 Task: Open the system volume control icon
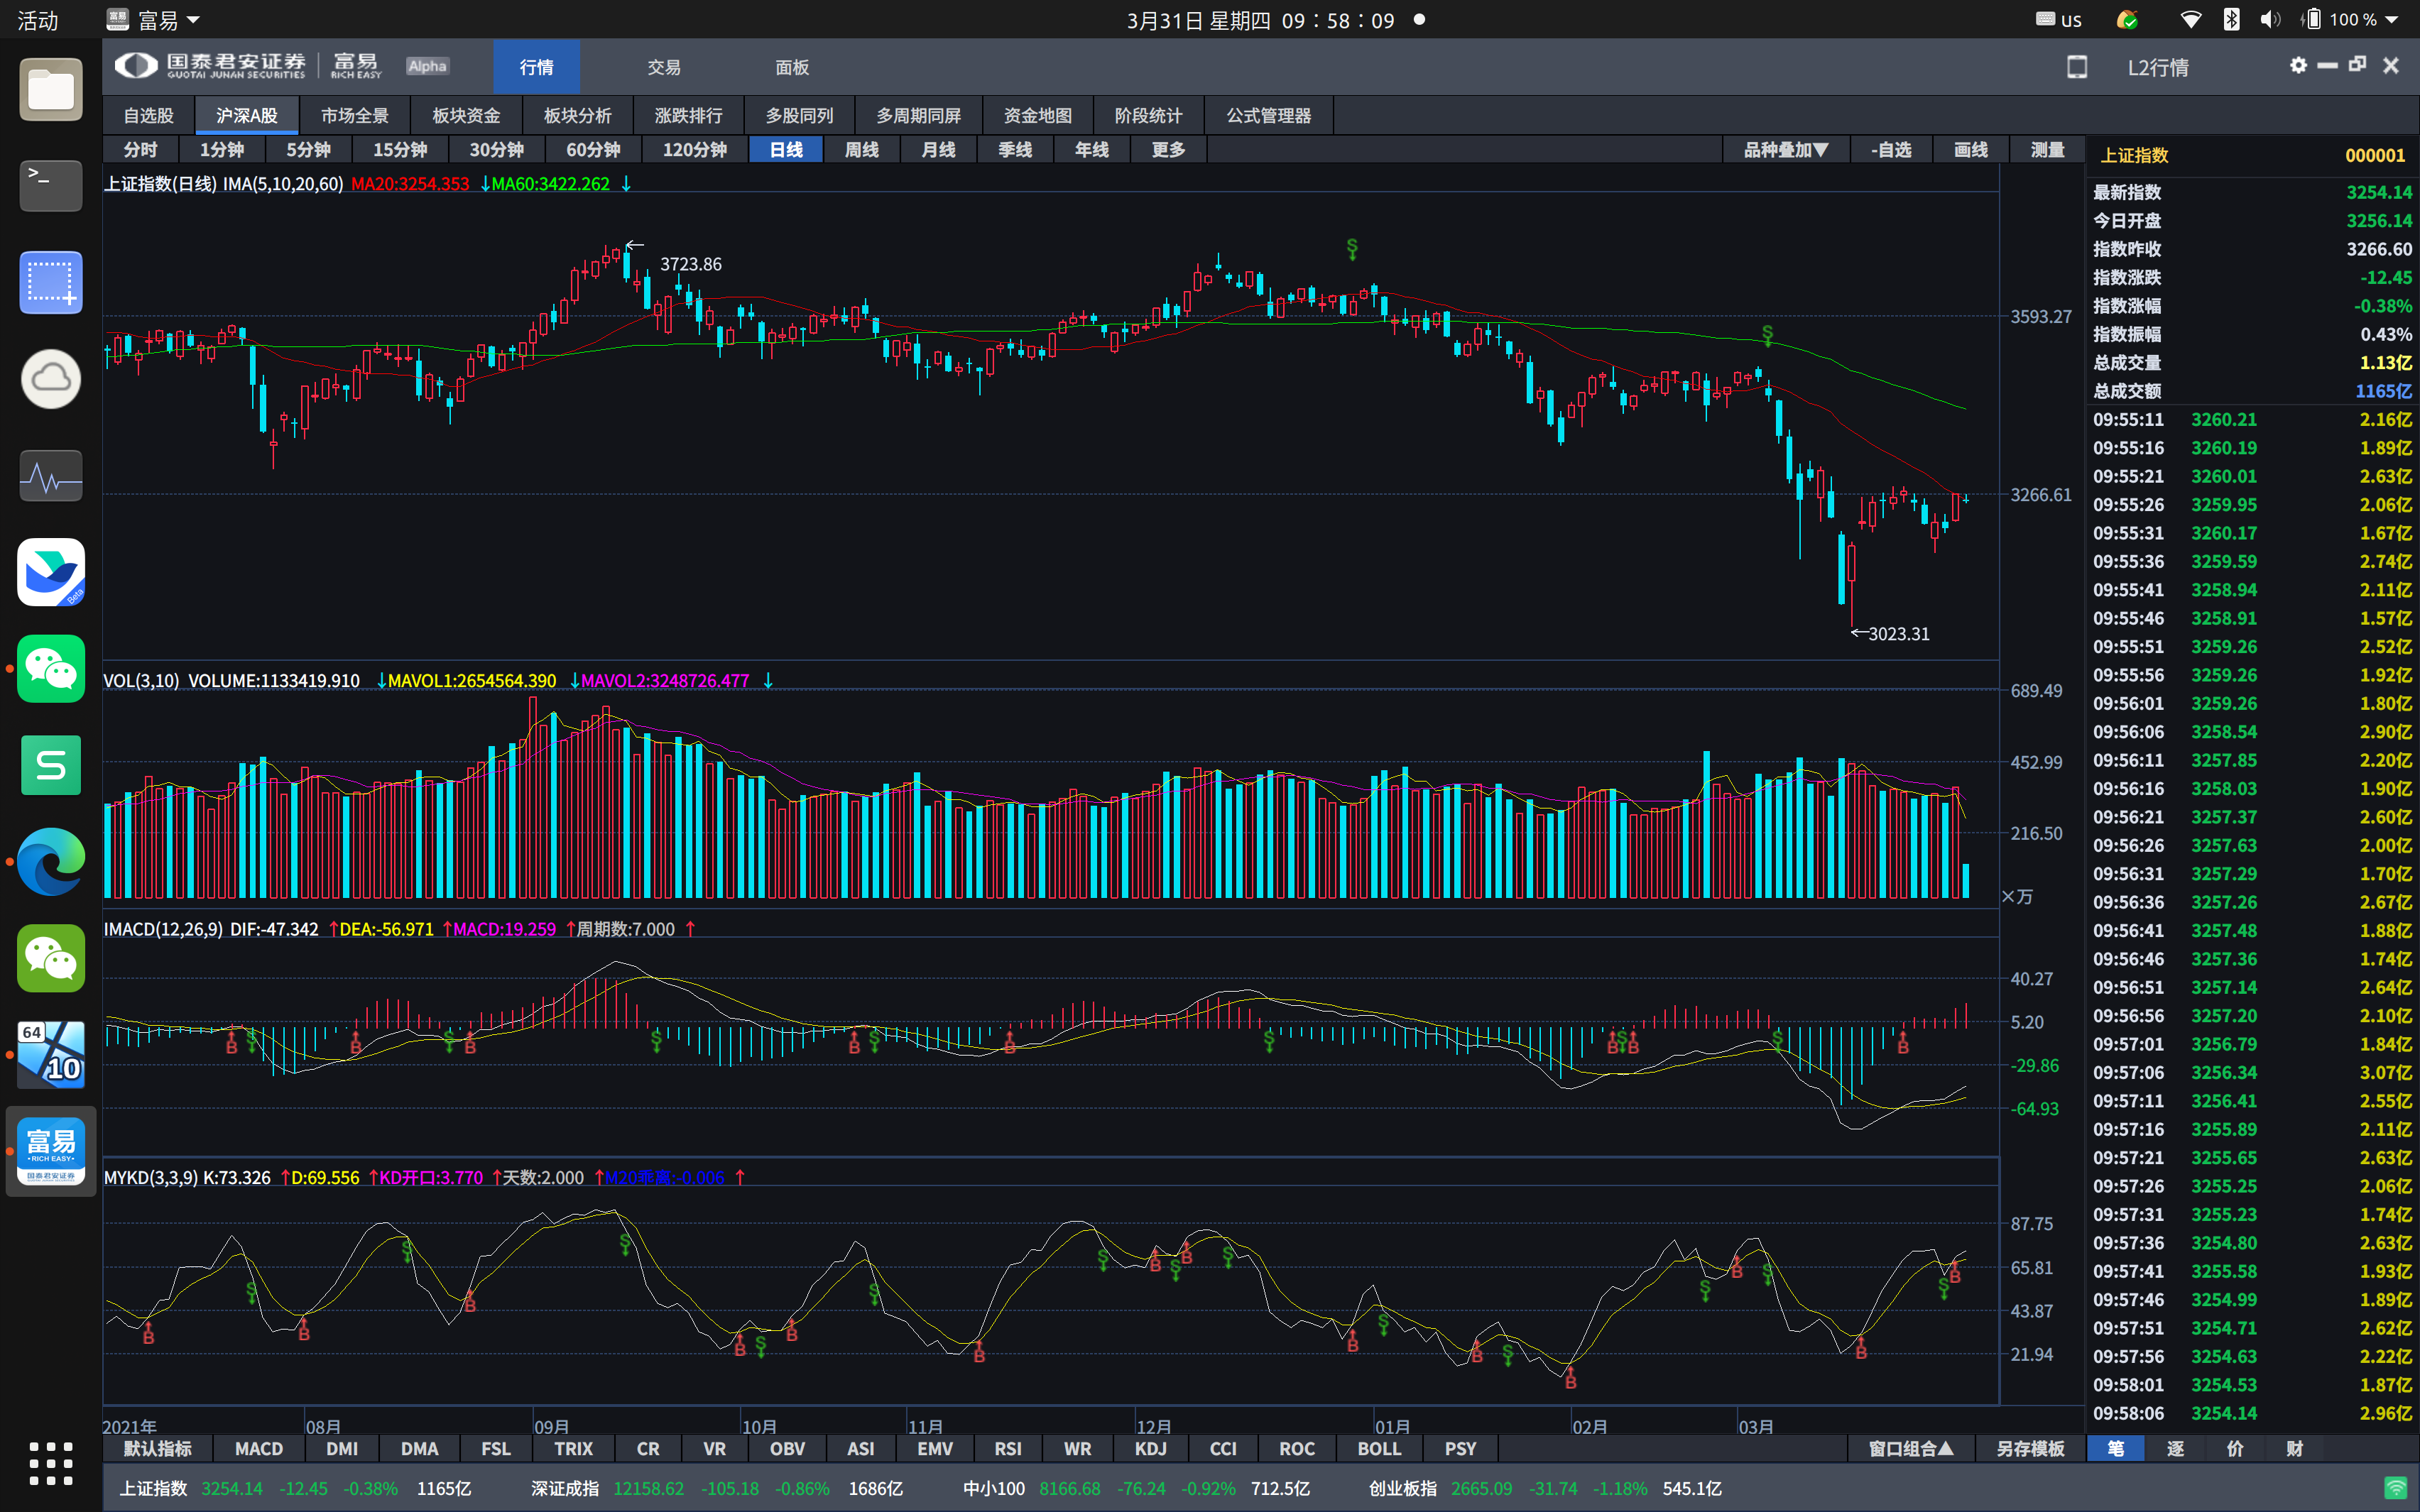[x=2270, y=20]
